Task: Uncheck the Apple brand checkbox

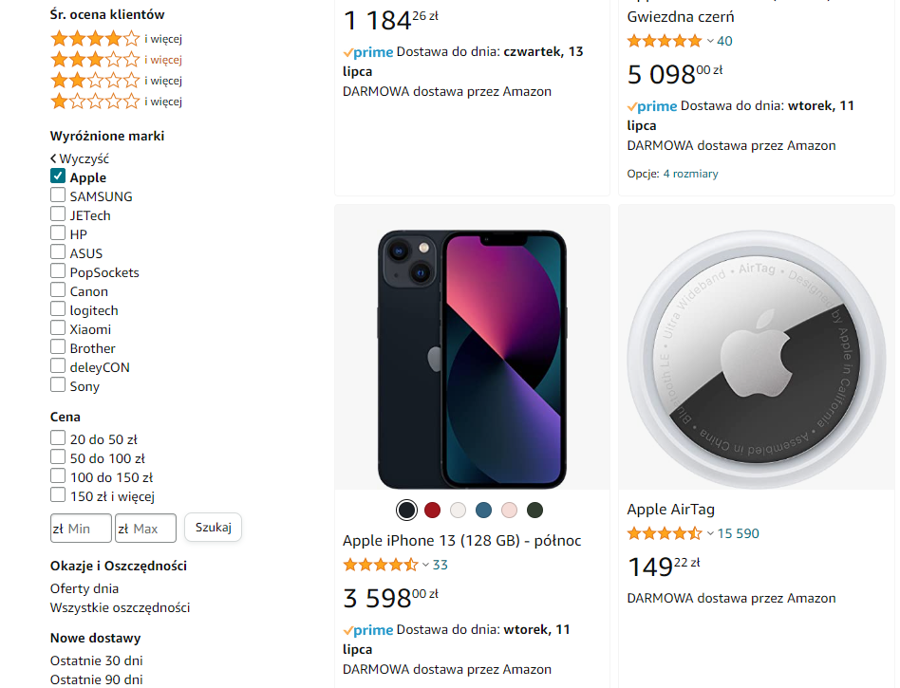Action: [58, 177]
